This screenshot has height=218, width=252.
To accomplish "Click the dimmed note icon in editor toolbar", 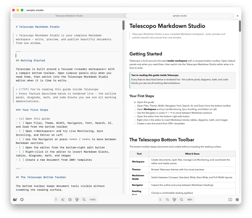I will [x=56, y=200].
